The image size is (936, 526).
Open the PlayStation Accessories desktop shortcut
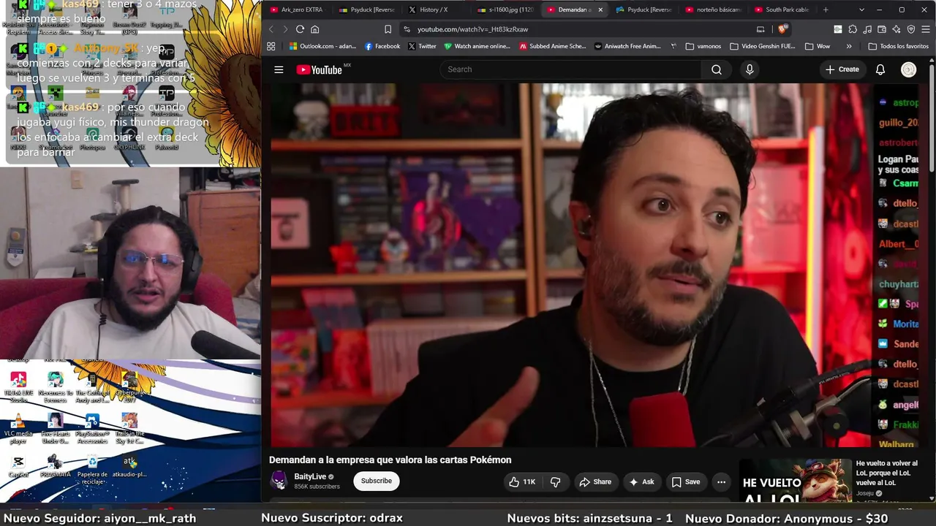92,428
